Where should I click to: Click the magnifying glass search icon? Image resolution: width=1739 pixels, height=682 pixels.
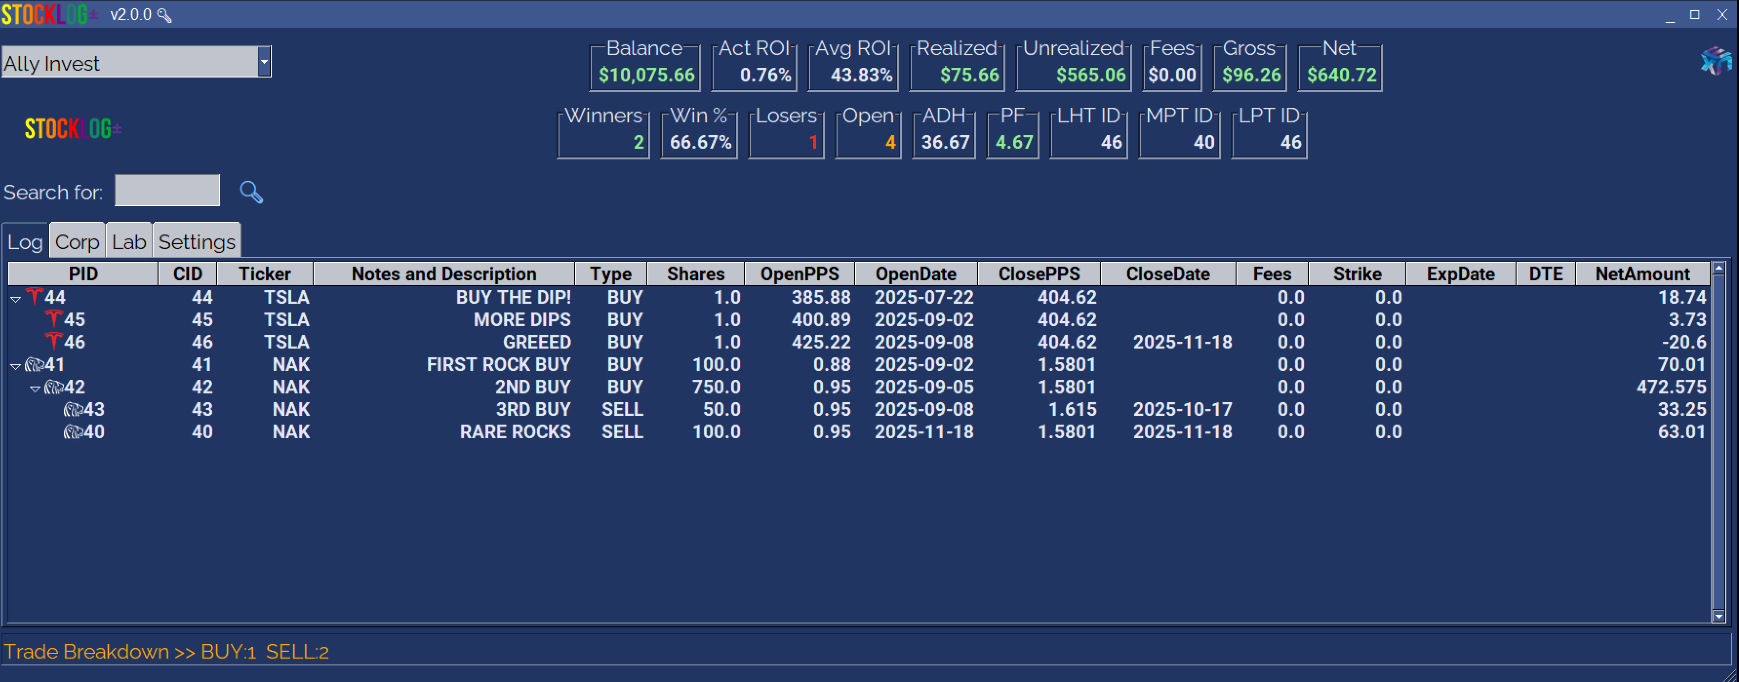(x=251, y=192)
